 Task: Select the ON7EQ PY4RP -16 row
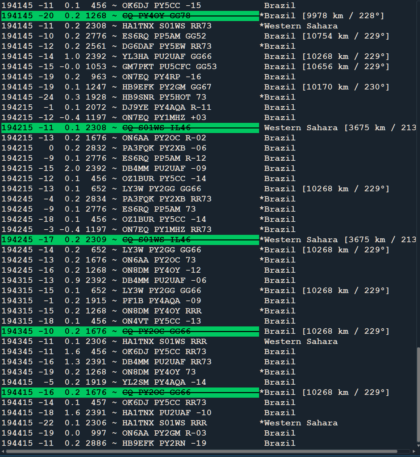(x=208, y=77)
